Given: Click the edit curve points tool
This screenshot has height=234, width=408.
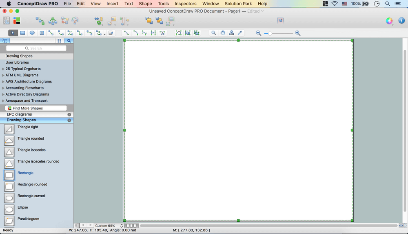Looking at the screenshot, I should click(179, 33).
